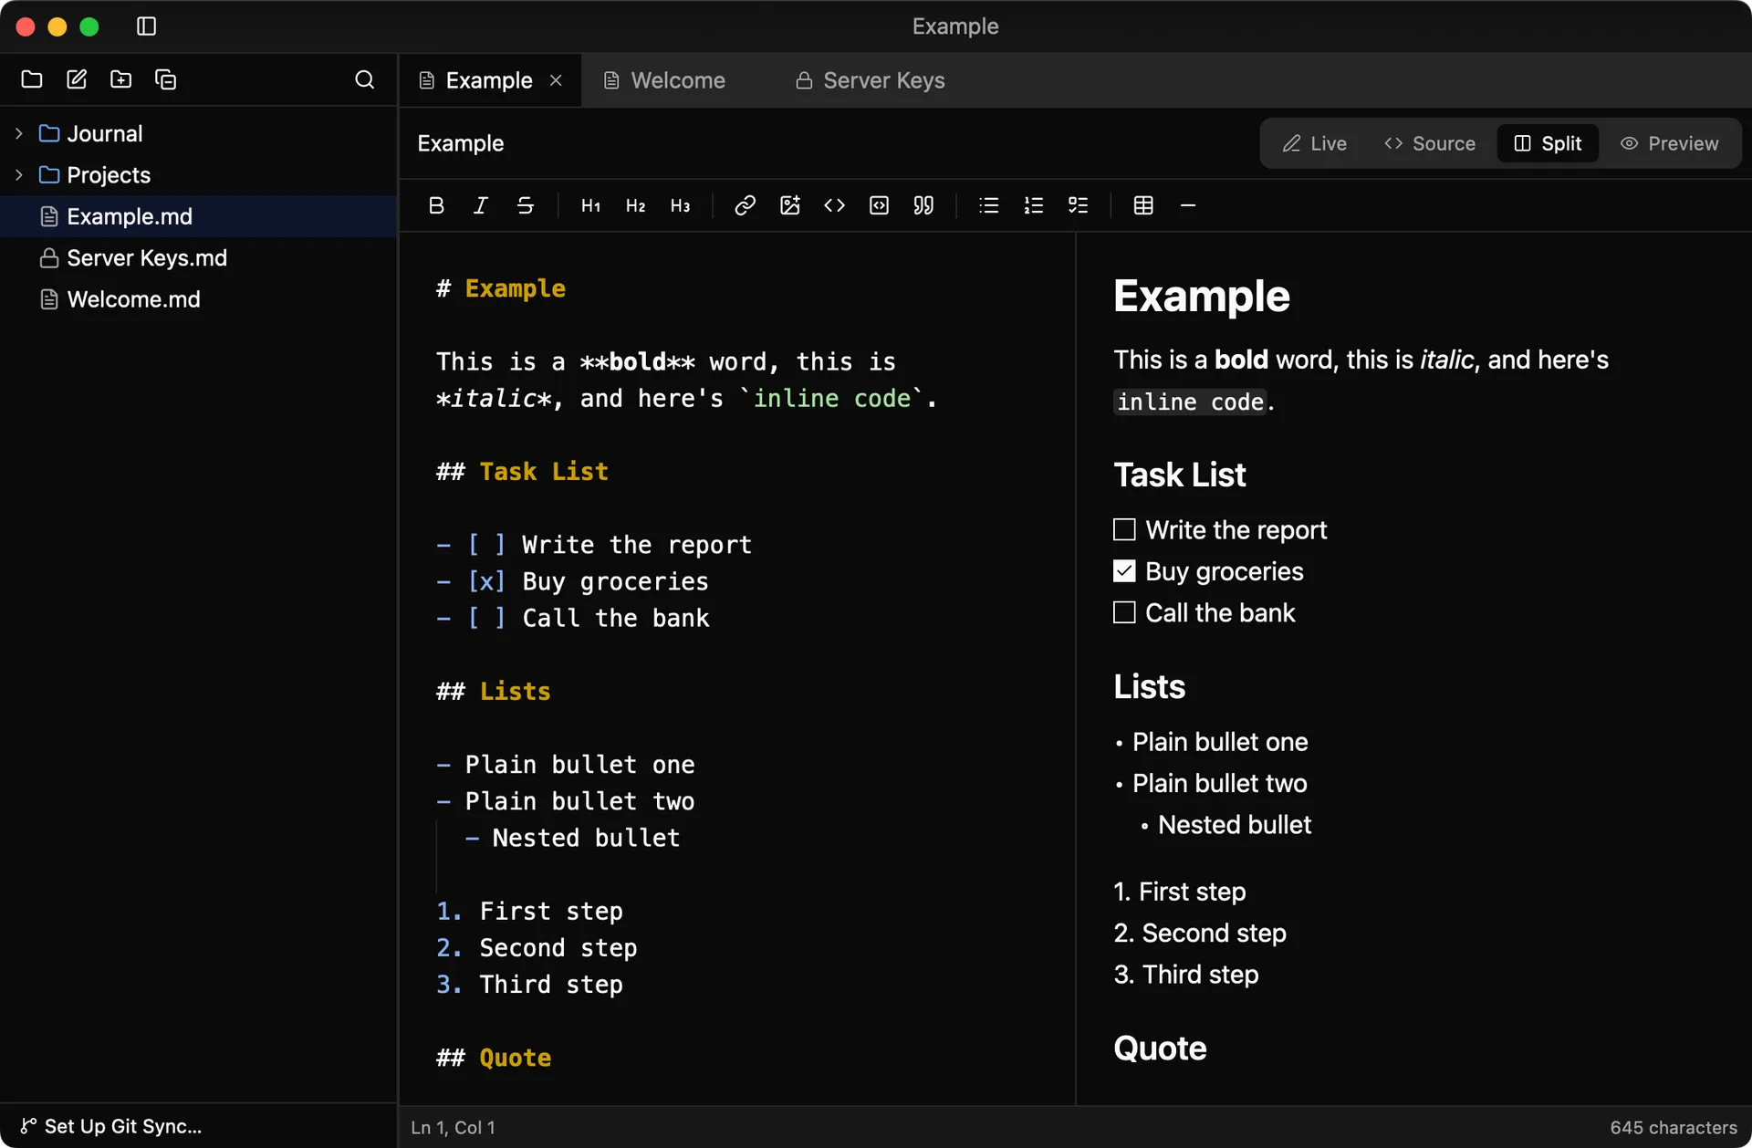The width and height of the screenshot is (1752, 1148).
Task: Create a new note with the pencil icon
Action: click(77, 79)
